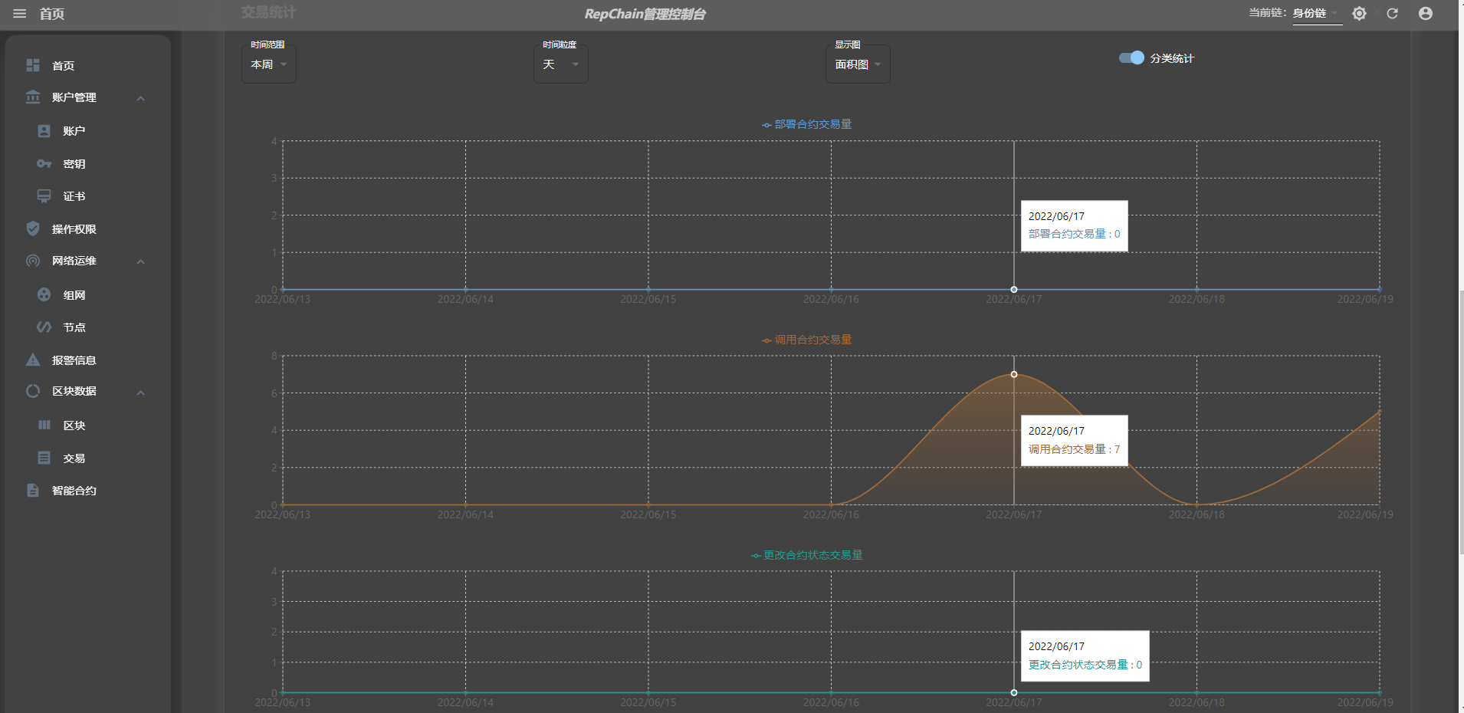Click the 部署合约交易量 : 0 tooltip
The width and height of the screenshot is (1464, 713).
tap(1074, 225)
